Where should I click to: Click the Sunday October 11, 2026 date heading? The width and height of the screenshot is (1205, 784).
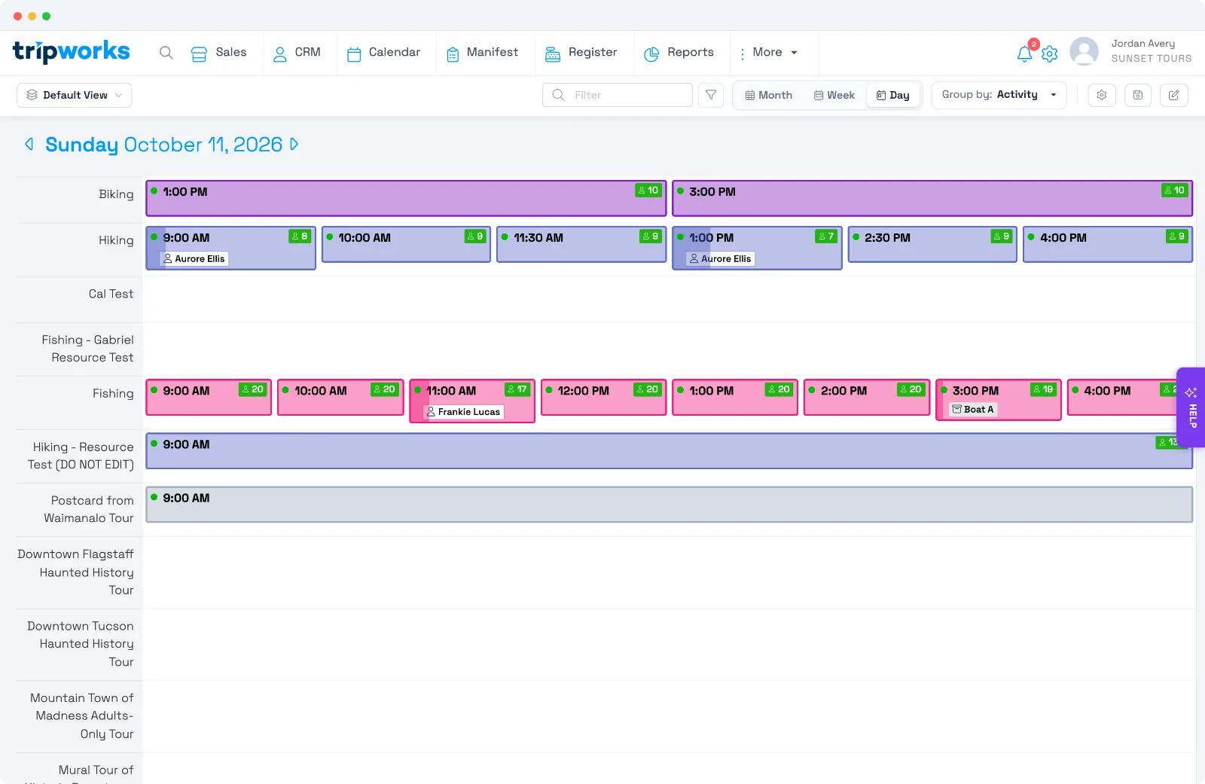pyautogui.click(x=163, y=145)
